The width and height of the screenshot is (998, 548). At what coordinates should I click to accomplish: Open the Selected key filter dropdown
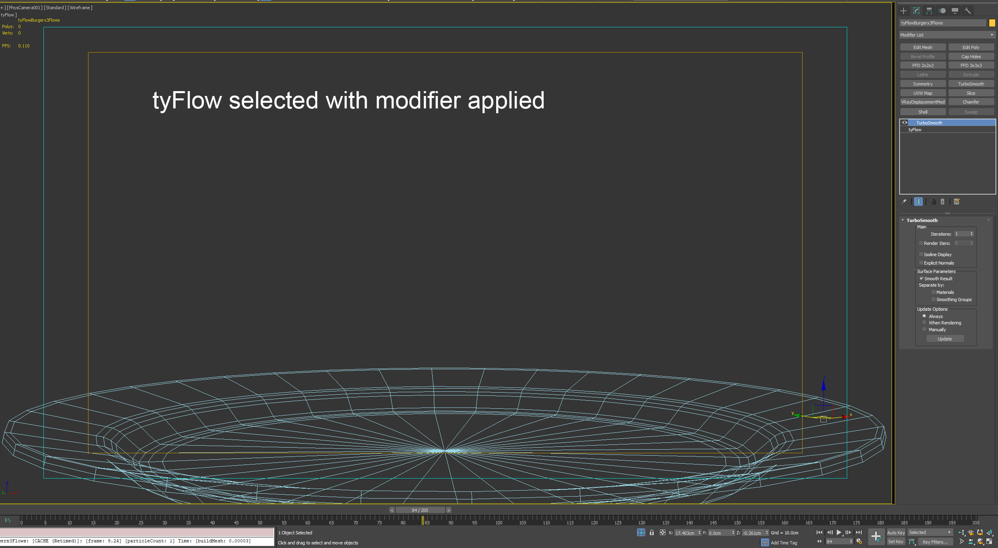click(x=930, y=532)
